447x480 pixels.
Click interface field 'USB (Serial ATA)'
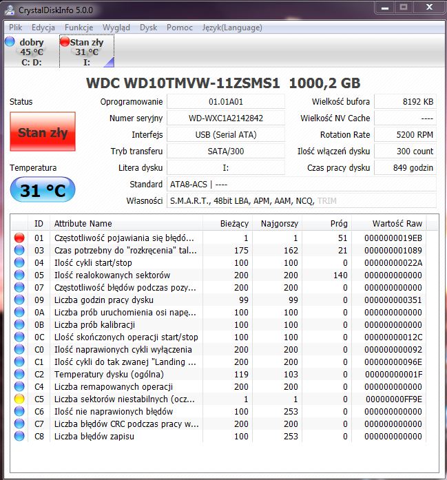(x=226, y=135)
